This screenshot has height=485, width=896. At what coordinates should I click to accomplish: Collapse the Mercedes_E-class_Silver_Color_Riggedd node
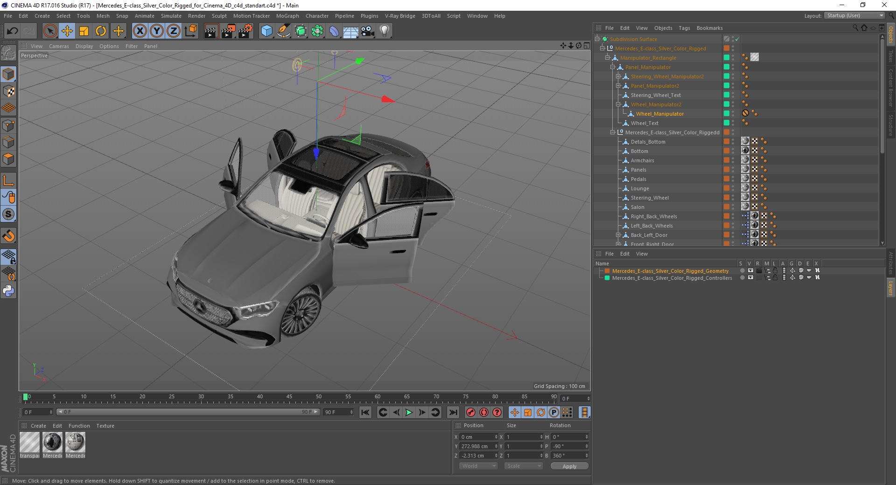(x=612, y=132)
